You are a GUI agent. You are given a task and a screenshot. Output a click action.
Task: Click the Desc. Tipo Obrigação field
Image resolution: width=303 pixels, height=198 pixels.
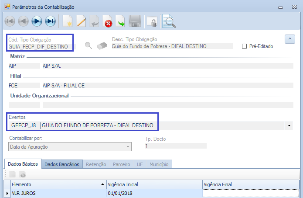click(172, 46)
